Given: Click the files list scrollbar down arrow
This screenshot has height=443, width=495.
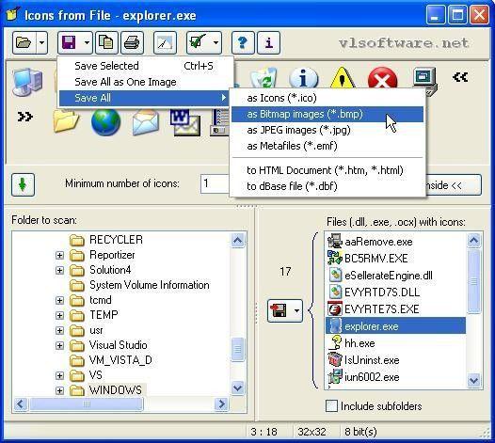Looking at the screenshot, I should coord(473,380).
